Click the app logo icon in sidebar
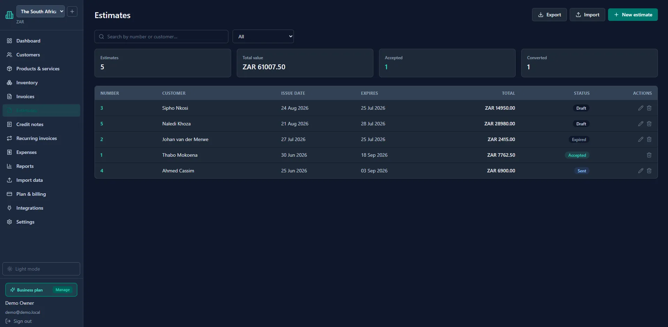The width and height of the screenshot is (668, 327). 9,15
